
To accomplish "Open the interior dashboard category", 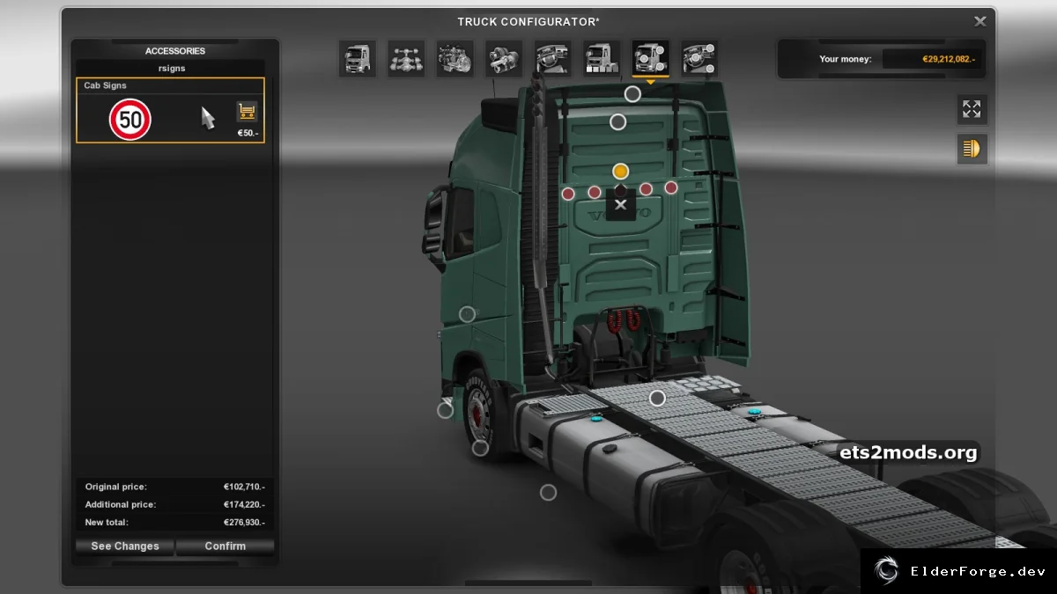I will (x=552, y=59).
